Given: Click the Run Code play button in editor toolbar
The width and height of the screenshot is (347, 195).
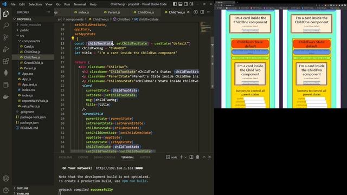Looking at the screenshot, I should point(196,12).
